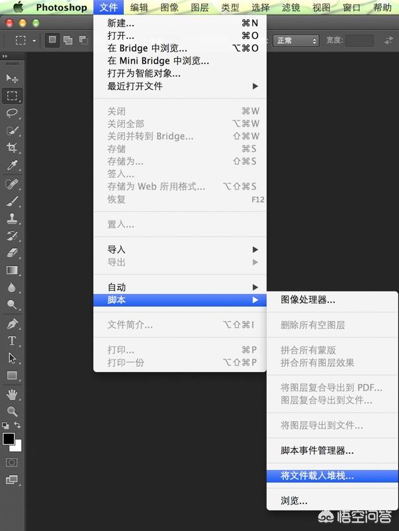
Task: Open the 滤镜 menu
Action: (x=291, y=7)
